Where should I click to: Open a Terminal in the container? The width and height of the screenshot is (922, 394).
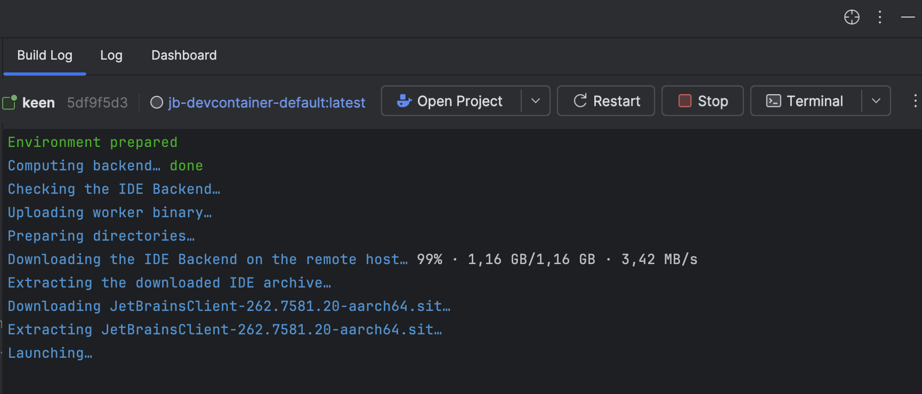(805, 101)
